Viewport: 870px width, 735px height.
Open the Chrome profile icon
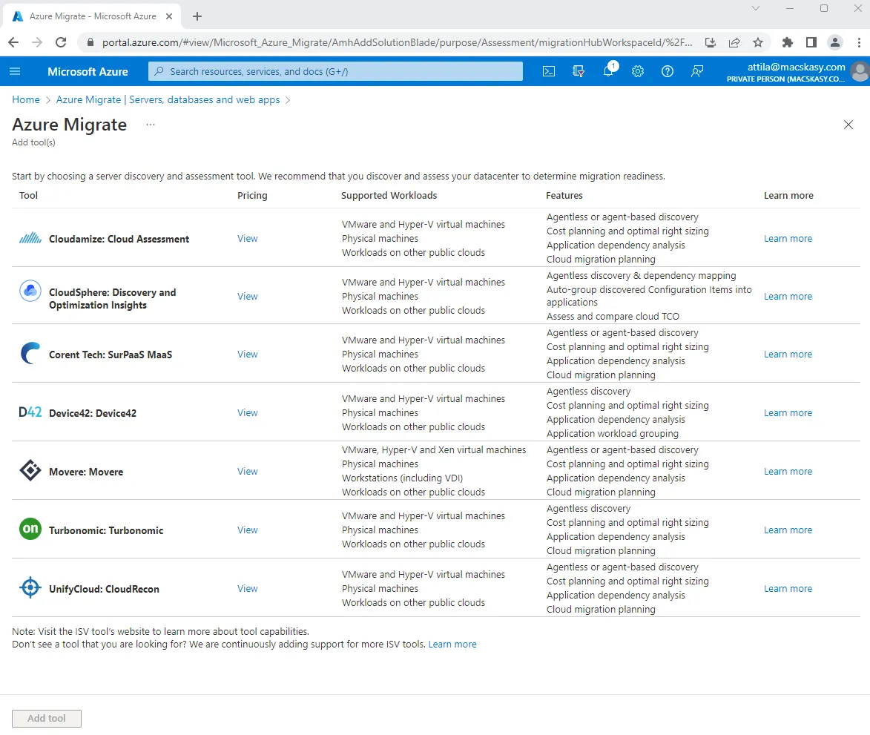(x=835, y=42)
